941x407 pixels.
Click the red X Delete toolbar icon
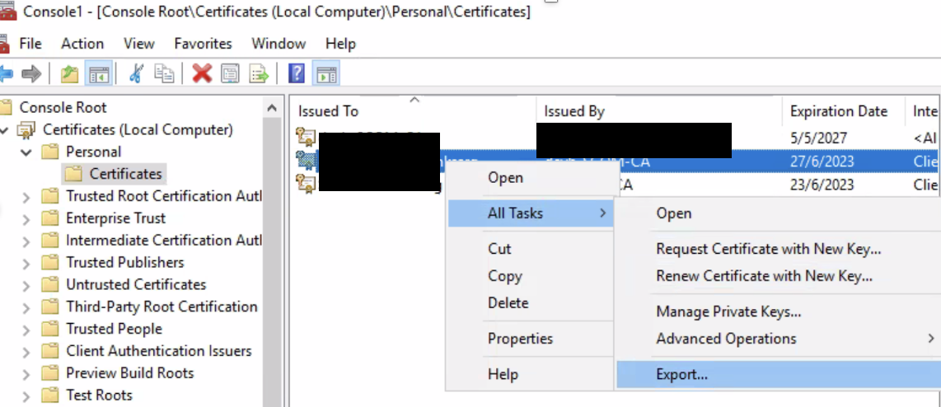point(202,74)
